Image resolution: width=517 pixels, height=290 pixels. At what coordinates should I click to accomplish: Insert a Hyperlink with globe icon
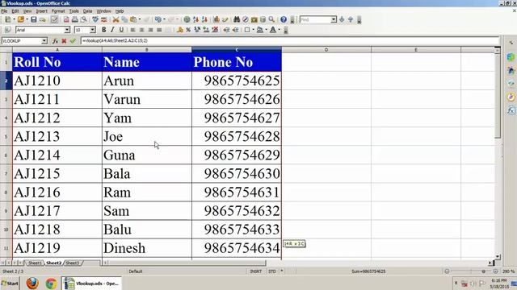pos(187,19)
